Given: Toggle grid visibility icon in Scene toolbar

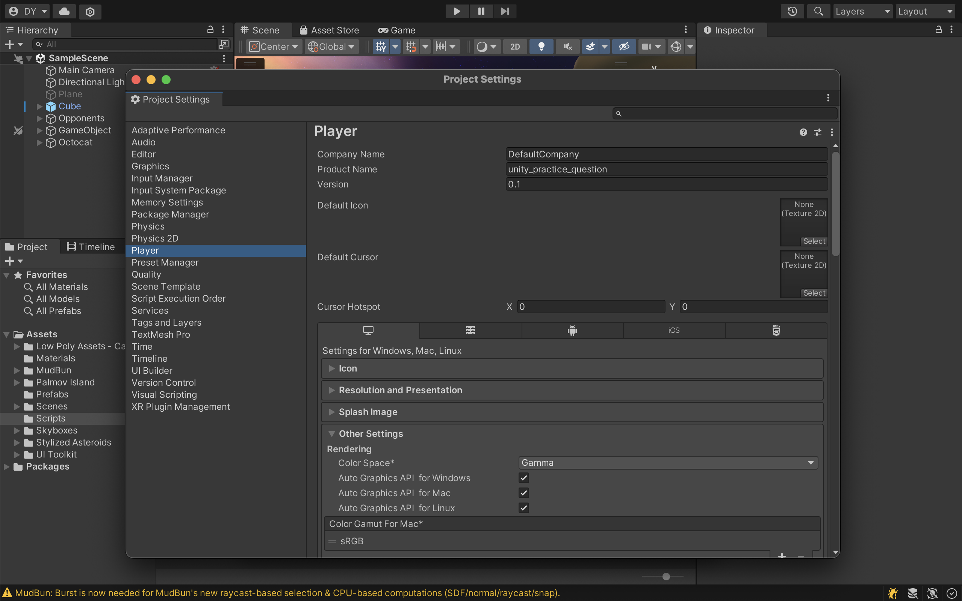Looking at the screenshot, I should click(x=381, y=47).
